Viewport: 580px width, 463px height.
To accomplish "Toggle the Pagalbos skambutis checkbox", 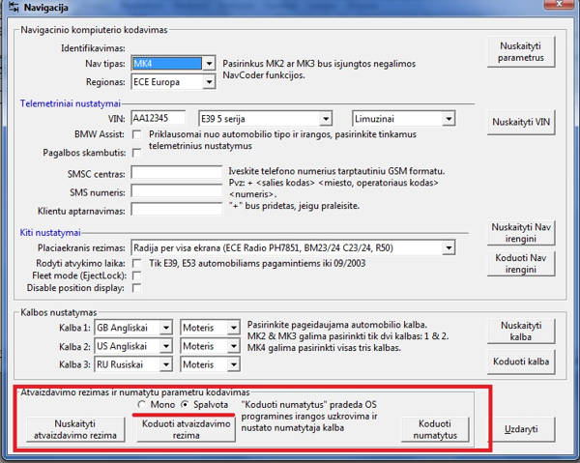I will pos(137,153).
